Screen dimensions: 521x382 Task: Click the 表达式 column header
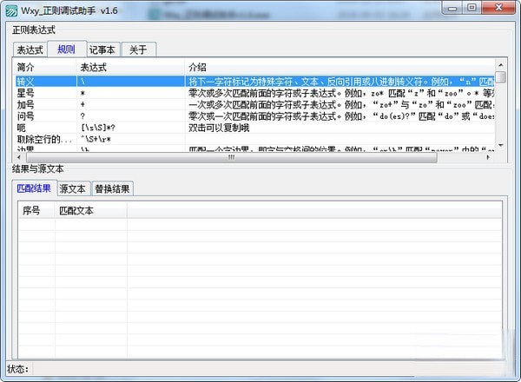[x=130, y=68]
